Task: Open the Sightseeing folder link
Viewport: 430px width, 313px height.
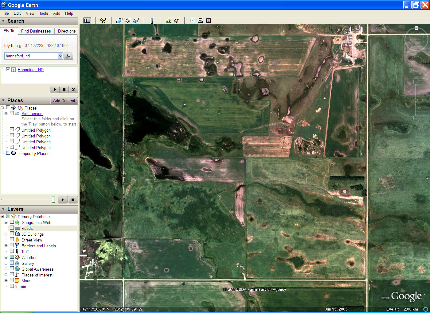Action: (x=32, y=114)
